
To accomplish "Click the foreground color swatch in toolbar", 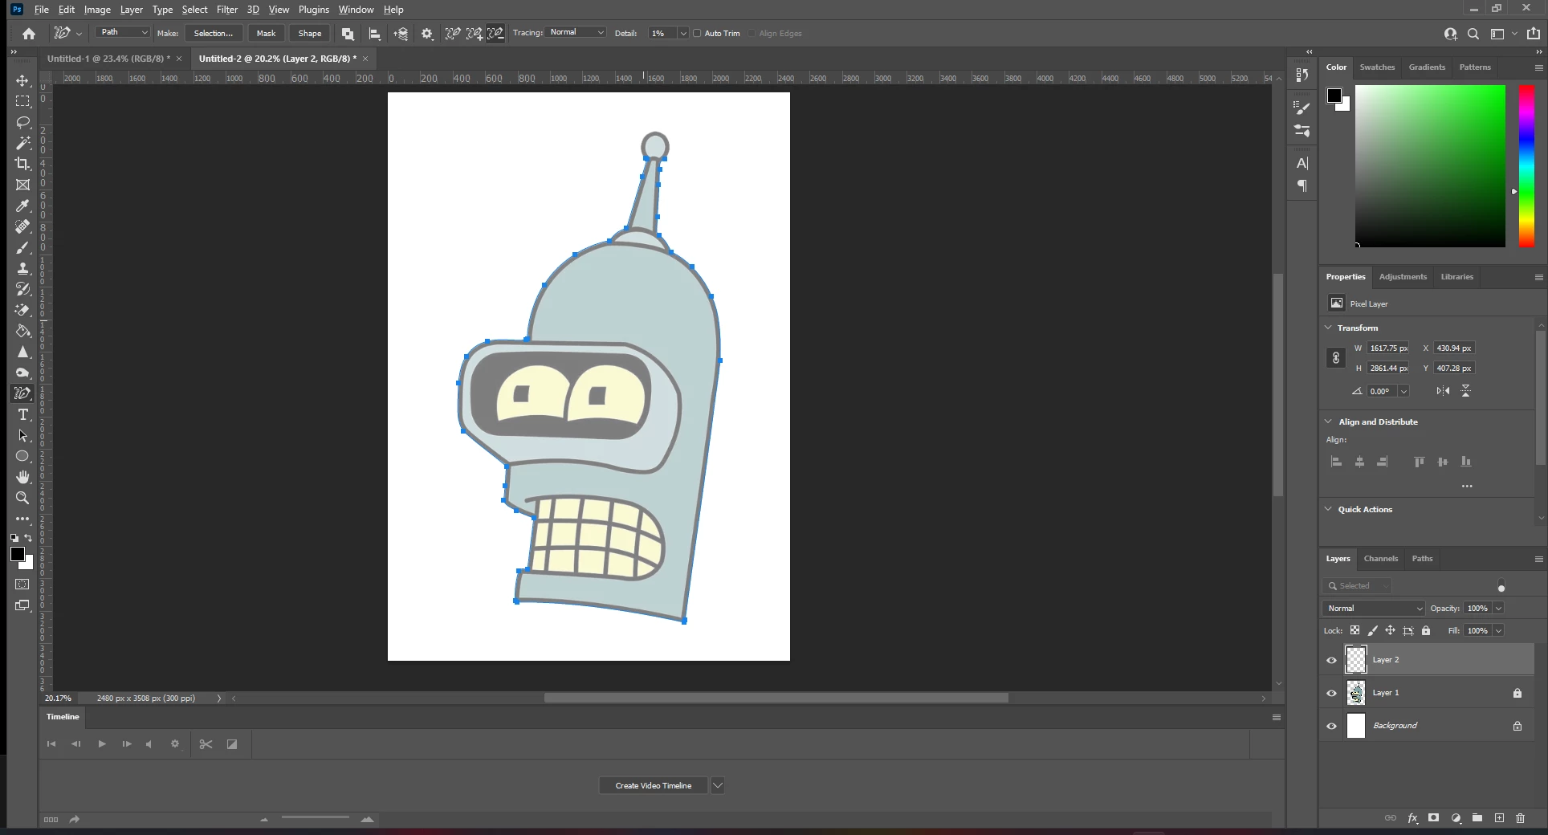I will coord(18,554).
